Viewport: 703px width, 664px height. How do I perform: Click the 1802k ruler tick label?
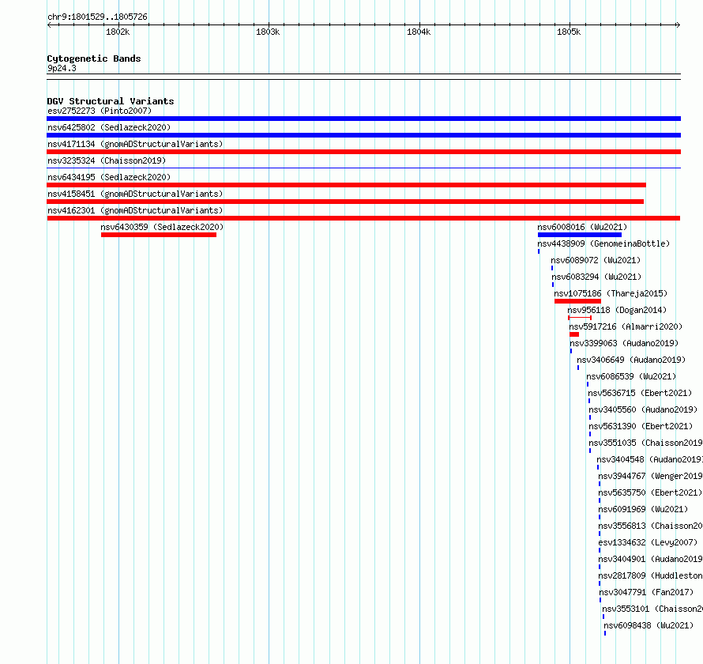[118, 32]
